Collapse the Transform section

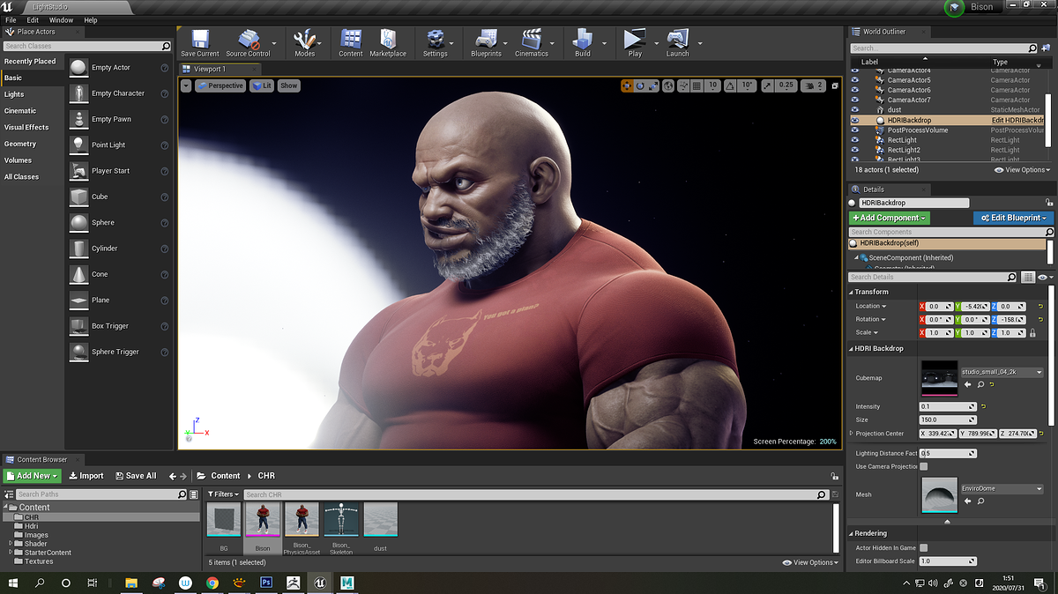pos(853,292)
